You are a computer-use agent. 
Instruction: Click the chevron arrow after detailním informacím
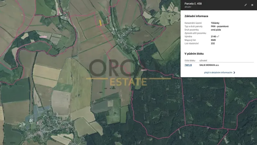[x=234, y=72]
